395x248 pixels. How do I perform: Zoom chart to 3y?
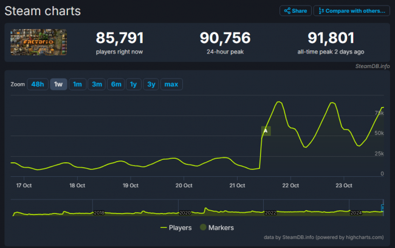[x=150, y=84]
